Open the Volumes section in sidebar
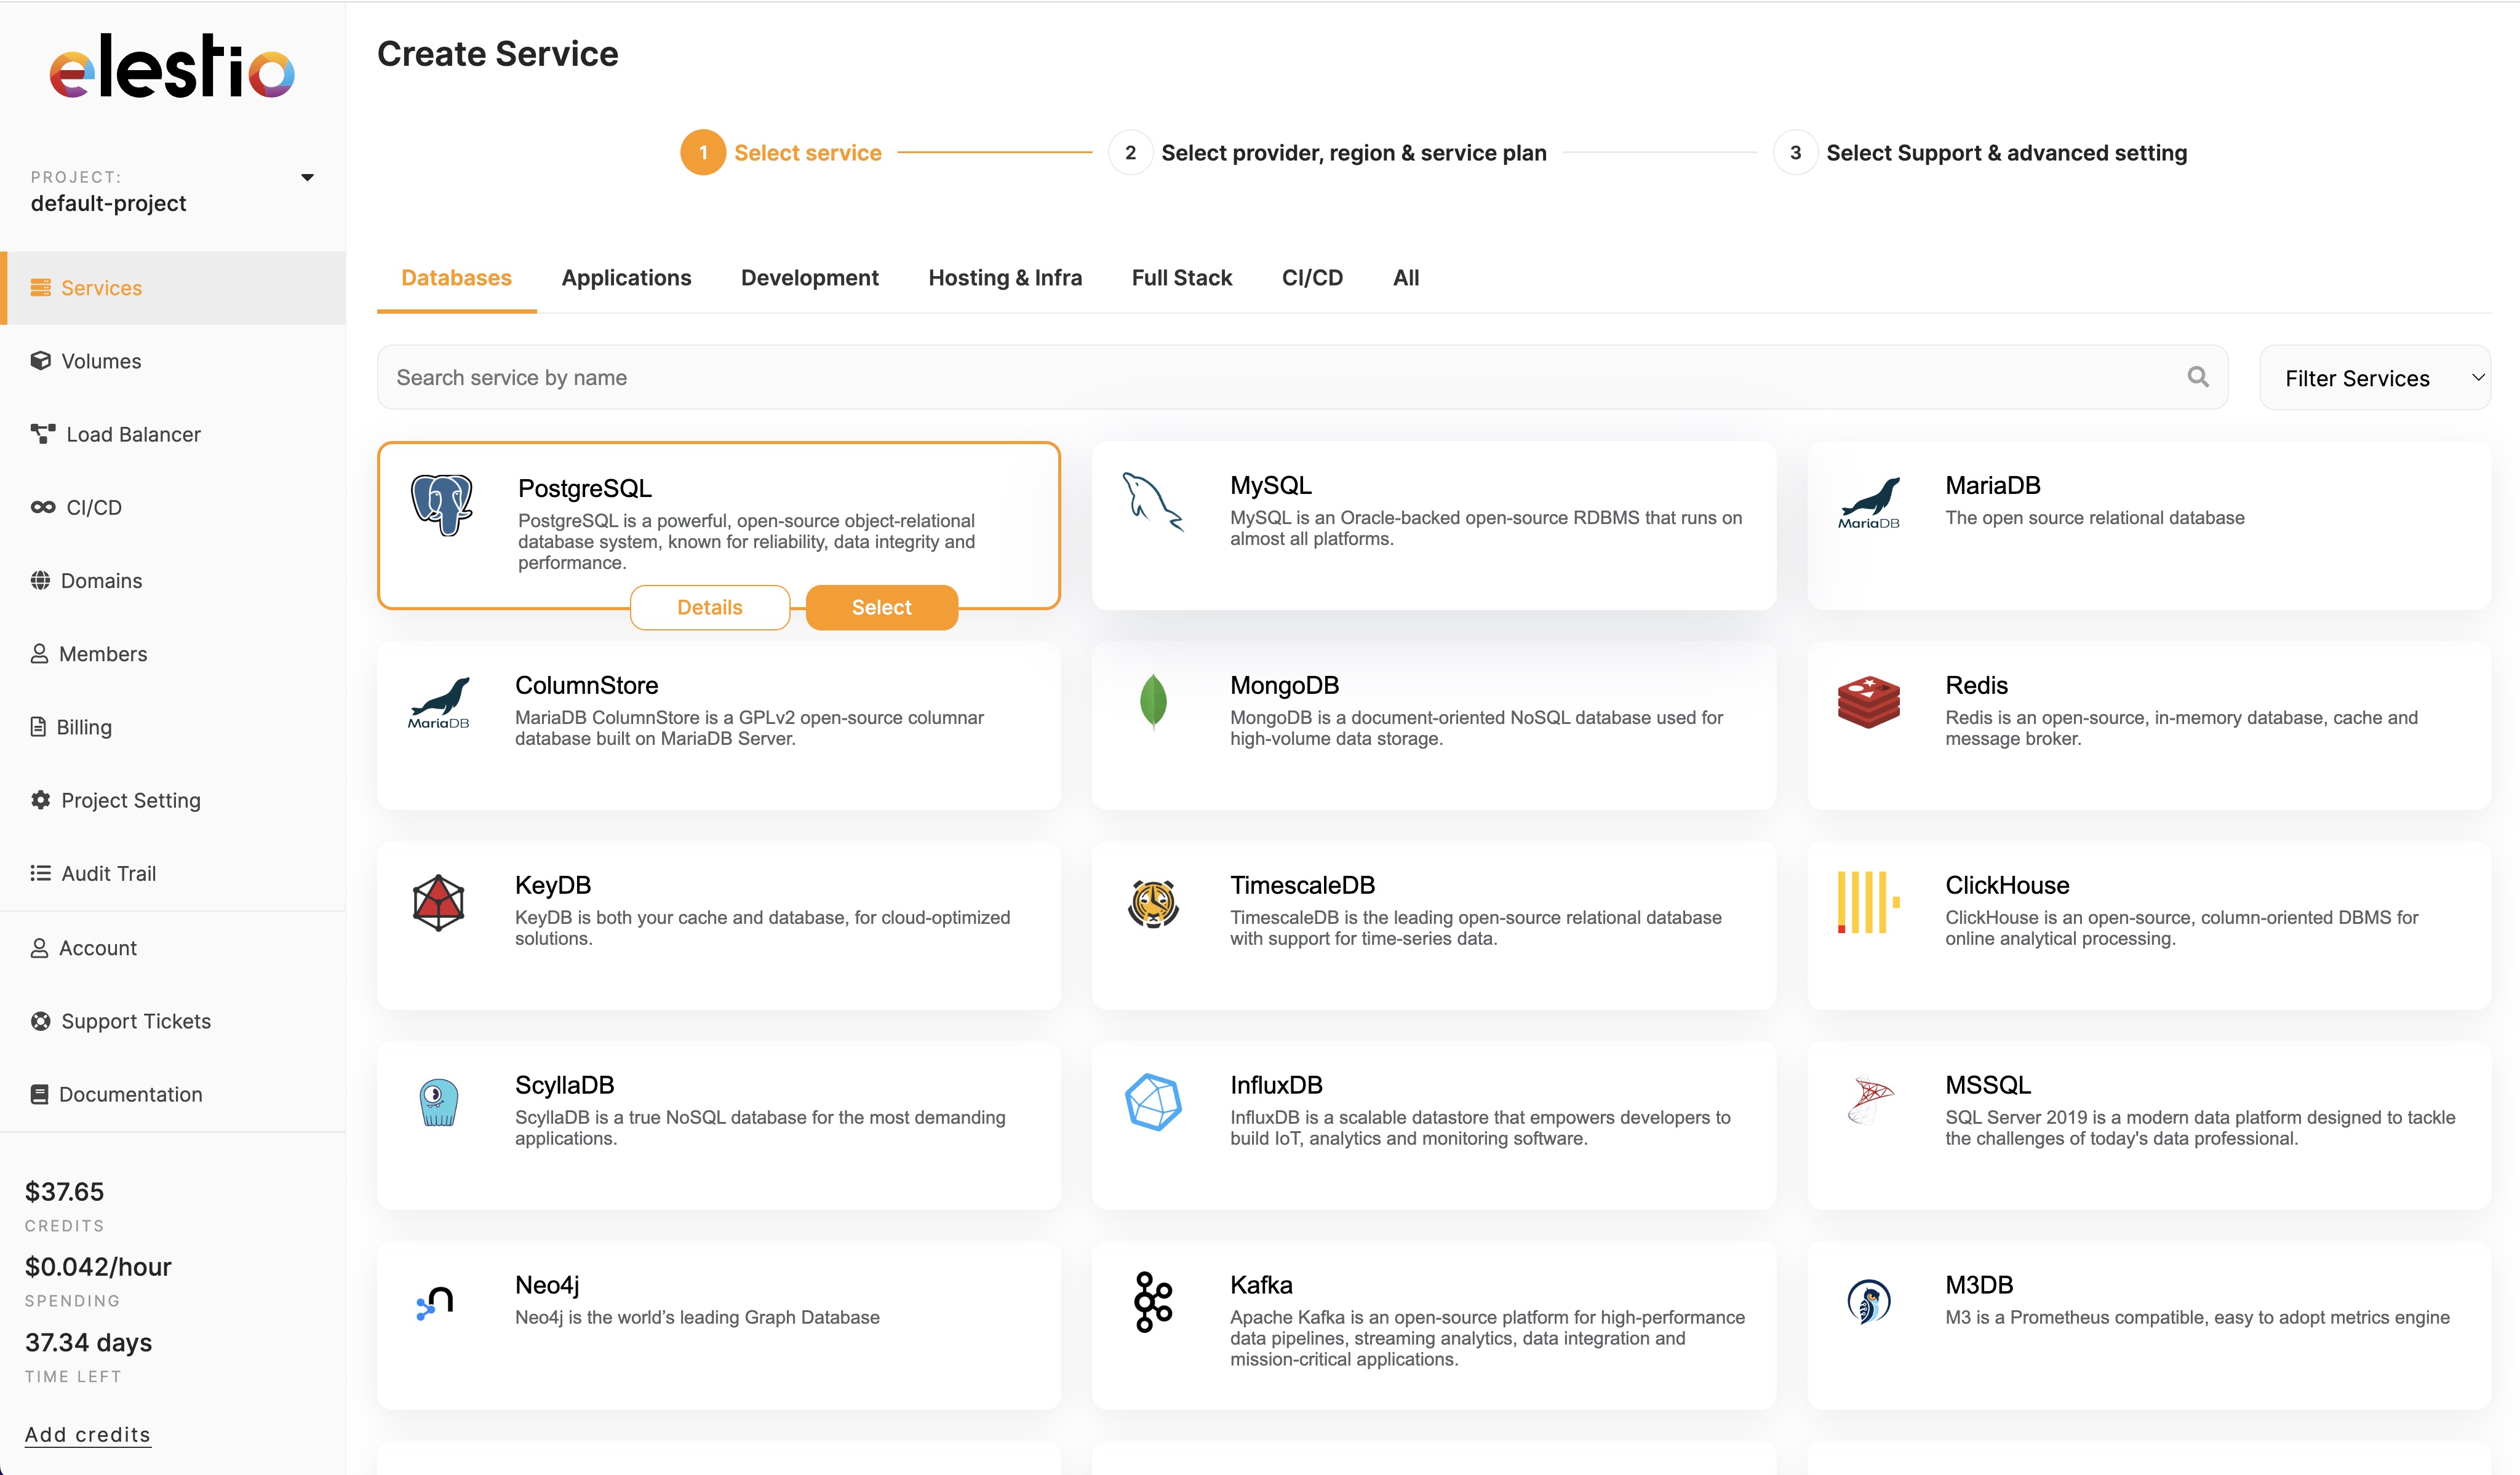 101,360
